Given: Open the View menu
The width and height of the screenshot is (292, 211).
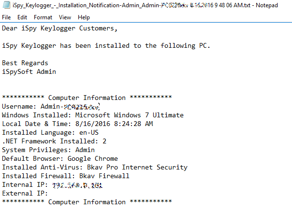Looking at the screenshot, I should click(65, 17).
